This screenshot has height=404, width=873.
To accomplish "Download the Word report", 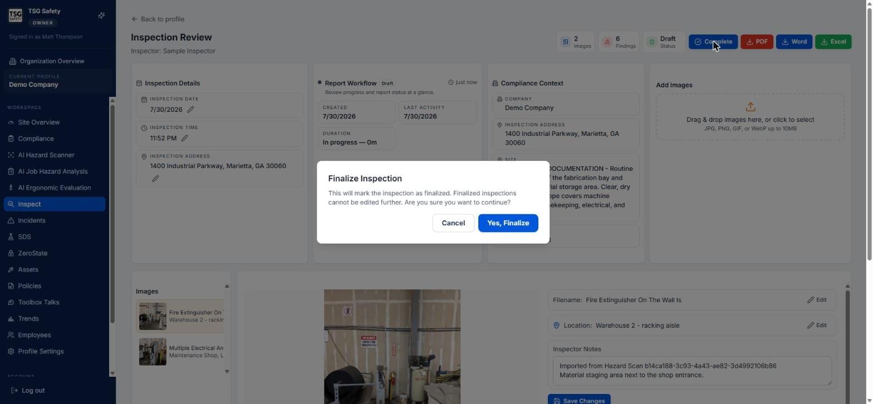I will tap(794, 42).
